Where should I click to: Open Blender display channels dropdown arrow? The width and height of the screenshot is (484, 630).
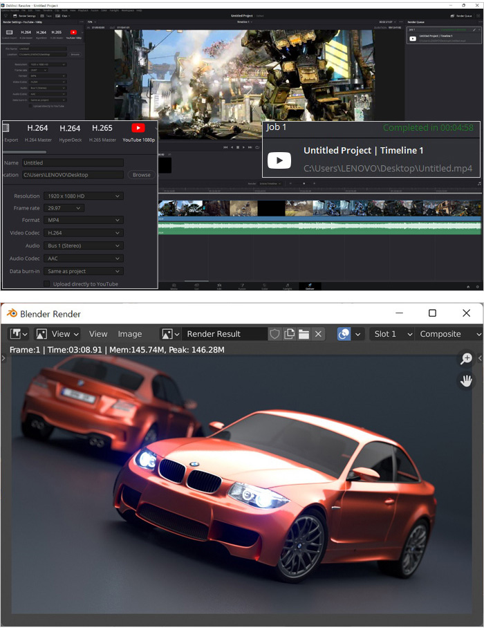tap(358, 334)
